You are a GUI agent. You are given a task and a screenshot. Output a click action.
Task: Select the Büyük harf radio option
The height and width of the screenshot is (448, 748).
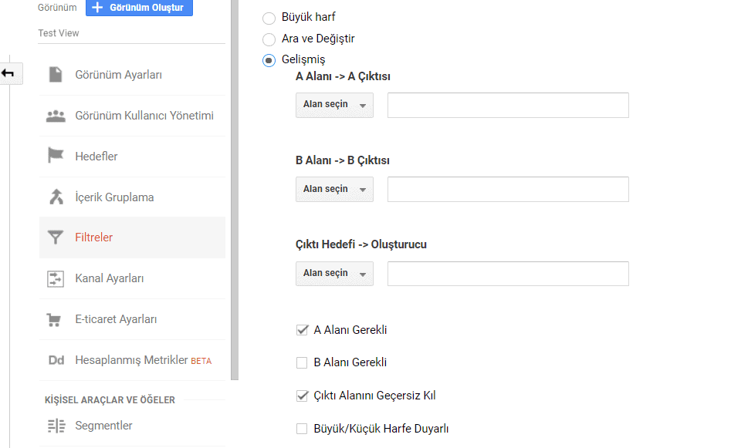[269, 18]
